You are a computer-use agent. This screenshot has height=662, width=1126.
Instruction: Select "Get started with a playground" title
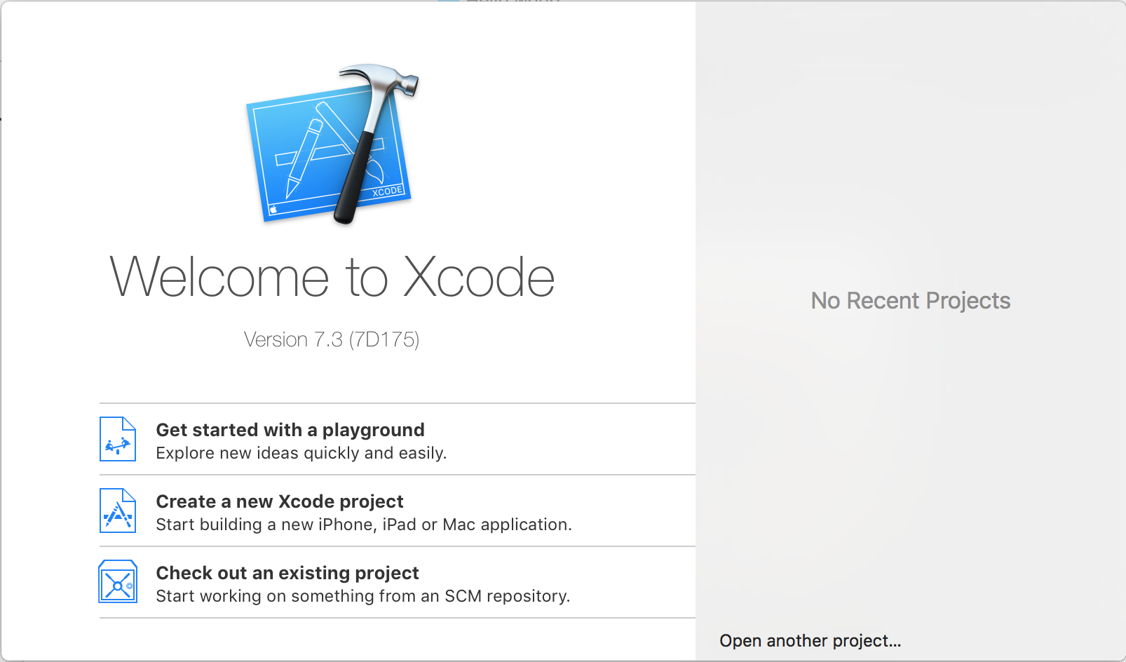(x=290, y=430)
